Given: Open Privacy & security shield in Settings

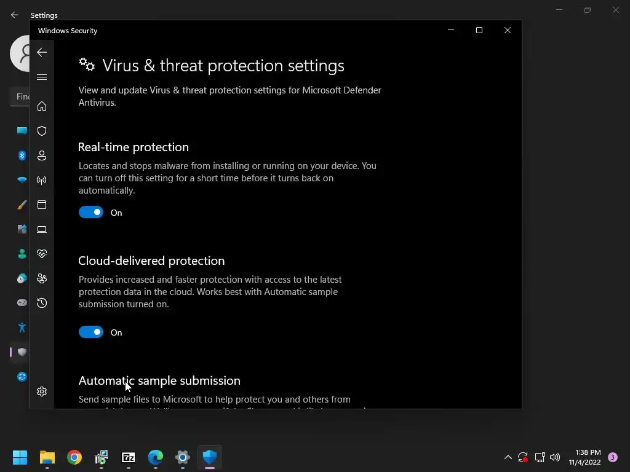Looking at the screenshot, I should click(22, 352).
